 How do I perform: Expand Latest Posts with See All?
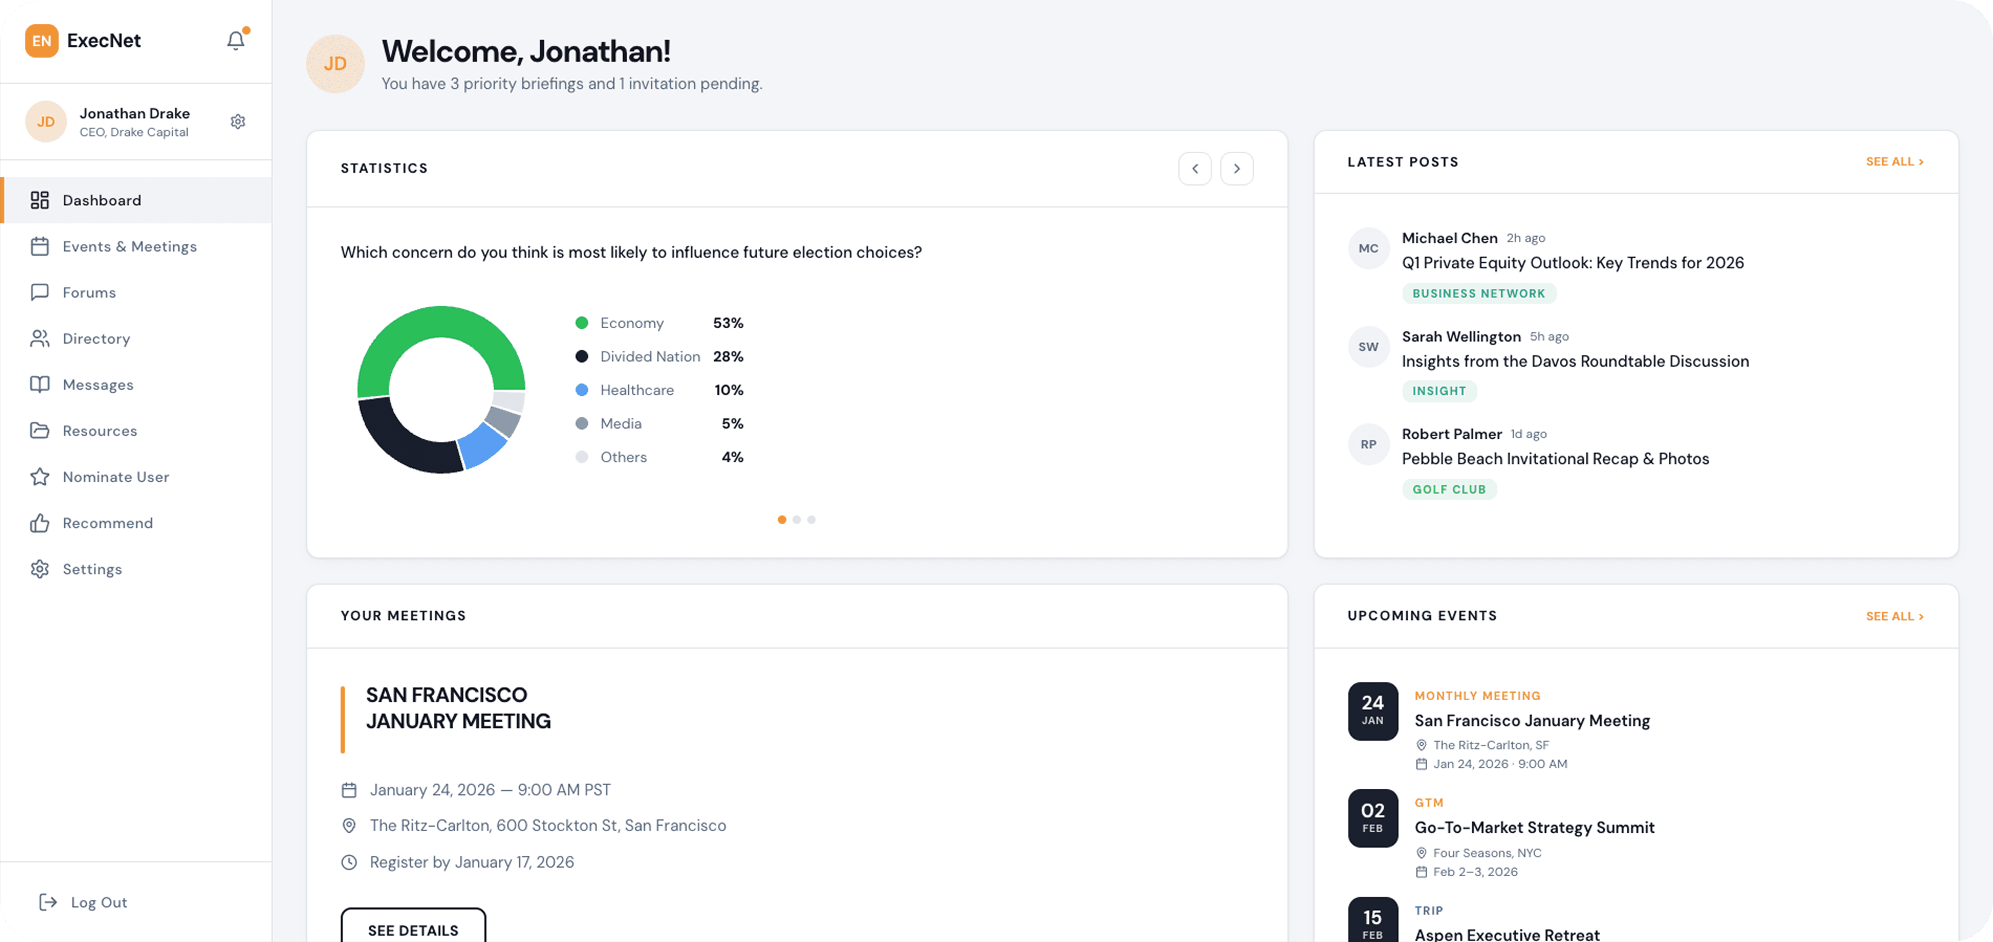tap(1894, 162)
